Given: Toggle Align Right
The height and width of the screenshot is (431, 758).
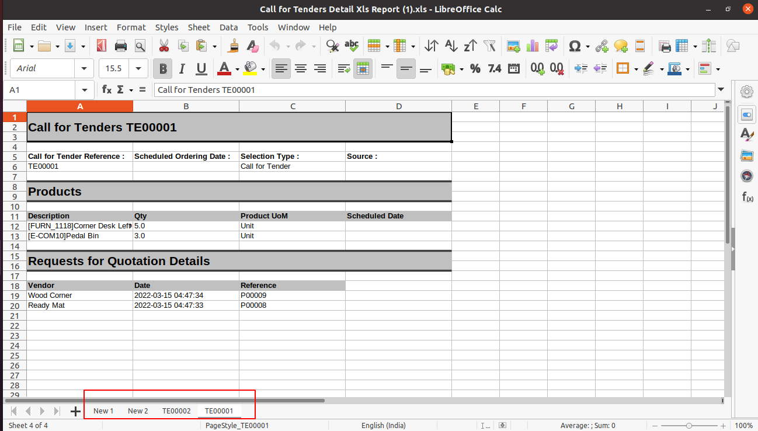Looking at the screenshot, I should coord(320,68).
